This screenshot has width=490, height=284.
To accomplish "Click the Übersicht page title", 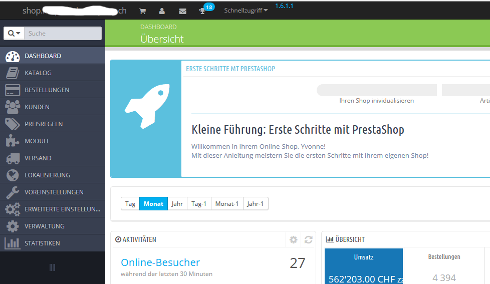I will click(x=162, y=39).
